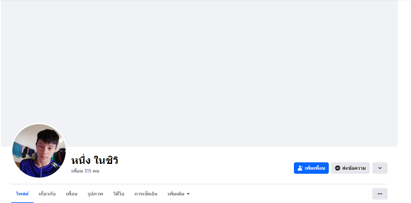Switch to the โพสต์ tab
Viewport: 411px width, 203px height.
pyautogui.click(x=22, y=194)
